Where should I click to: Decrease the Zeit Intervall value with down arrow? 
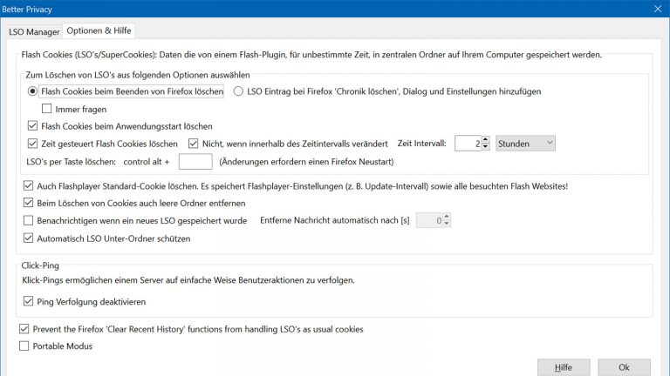pos(486,147)
